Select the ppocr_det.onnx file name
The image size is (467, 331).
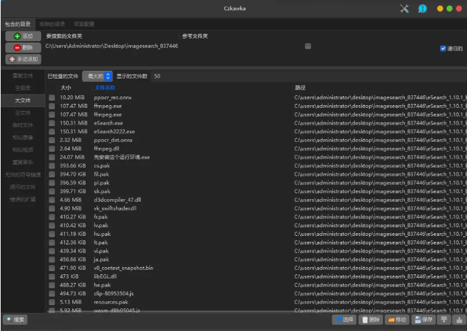(113, 140)
